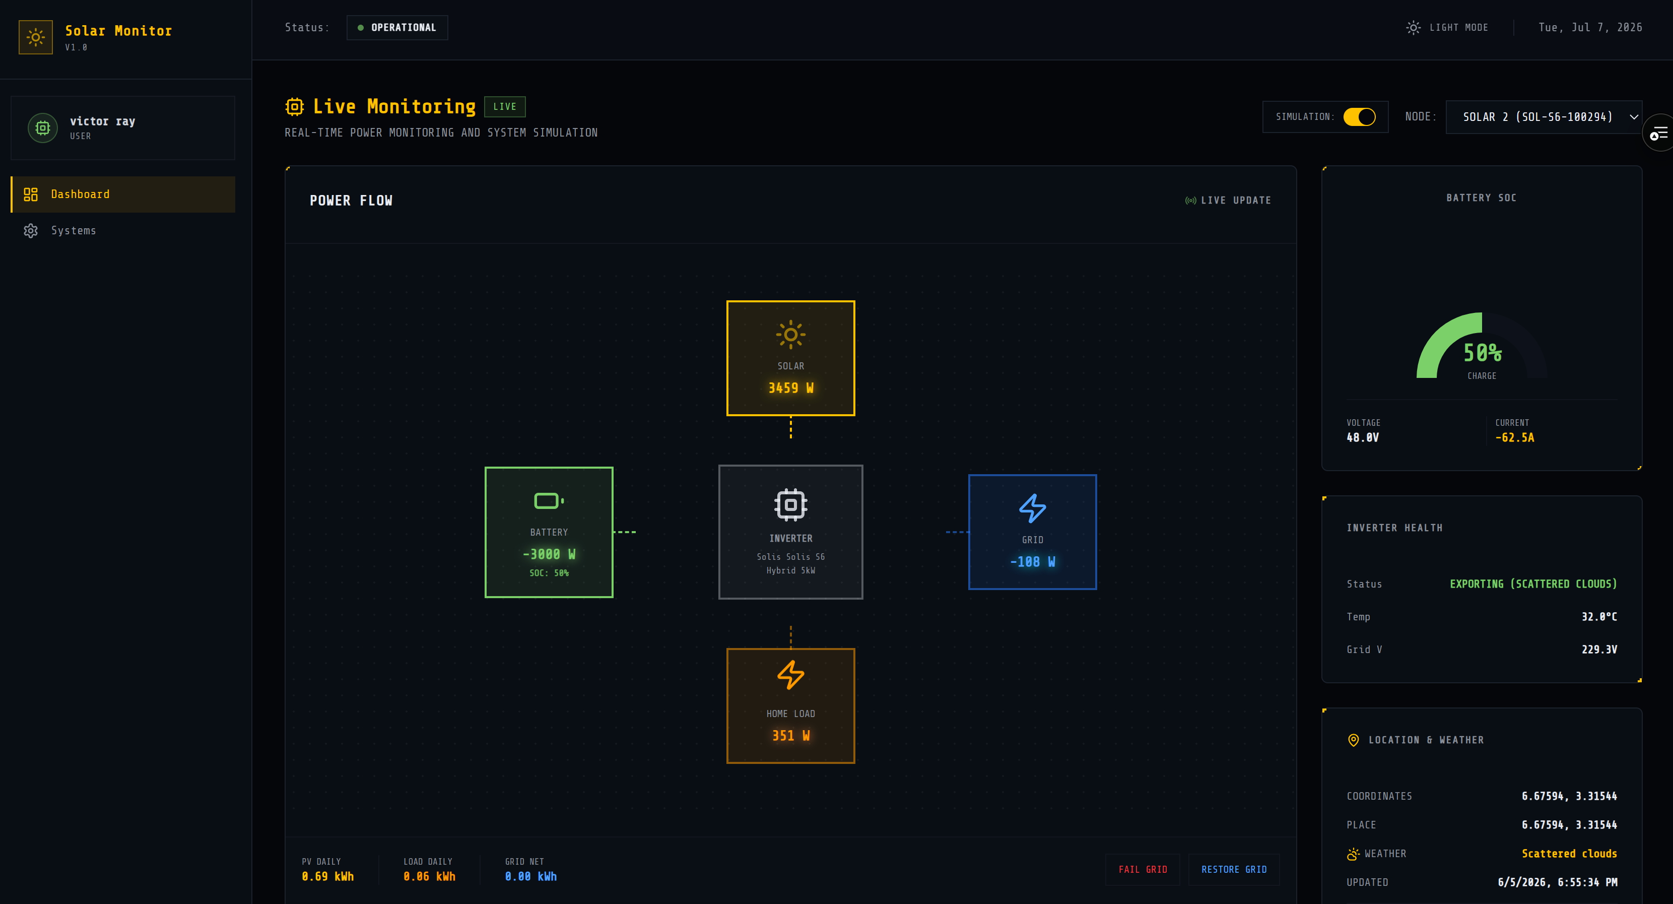This screenshot has width=1673, height=904.
Task: Click the Live Monitoring title
Action: (x=394, y=106)
